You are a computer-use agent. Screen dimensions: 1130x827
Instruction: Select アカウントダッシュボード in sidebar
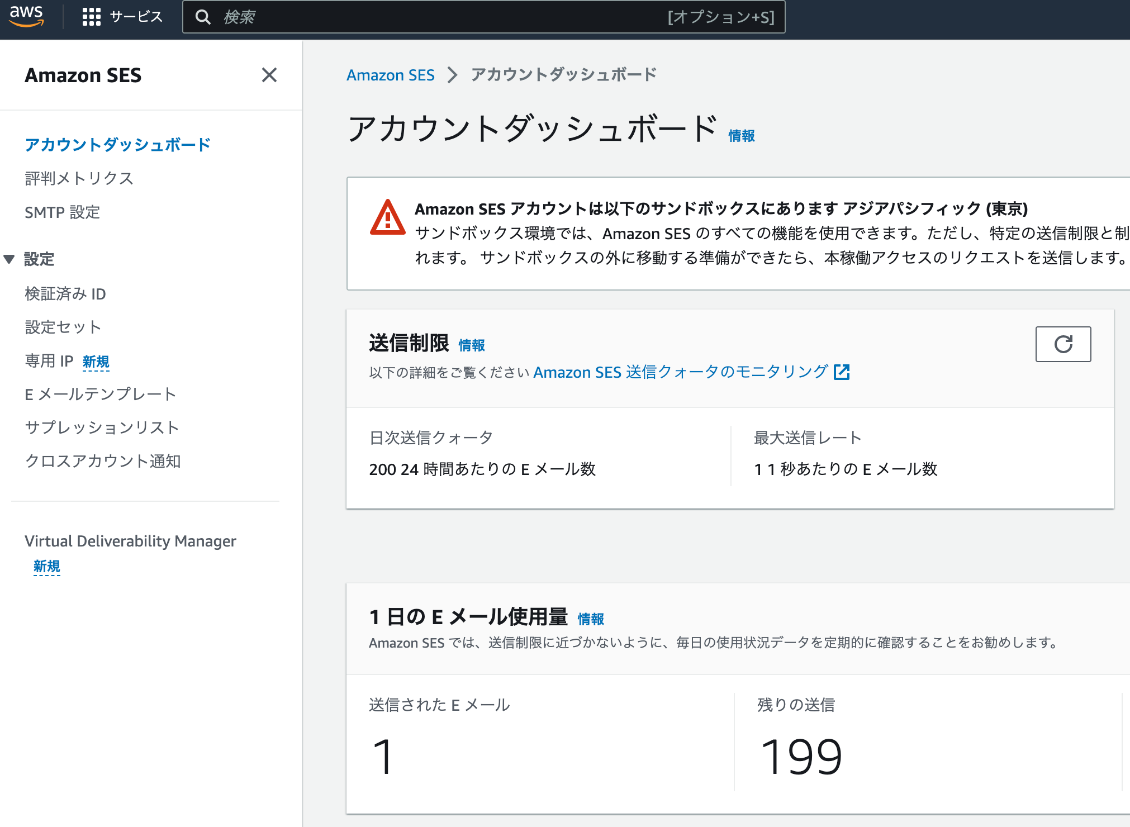pyautogui.click(x=117, y=145)
